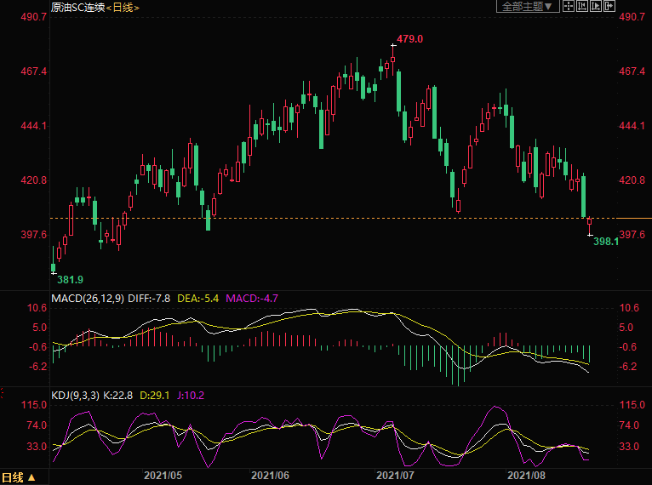Click the 2021/05 date label on time axis
Viewport: 652px width, 485px height.
tap(163, 475)
